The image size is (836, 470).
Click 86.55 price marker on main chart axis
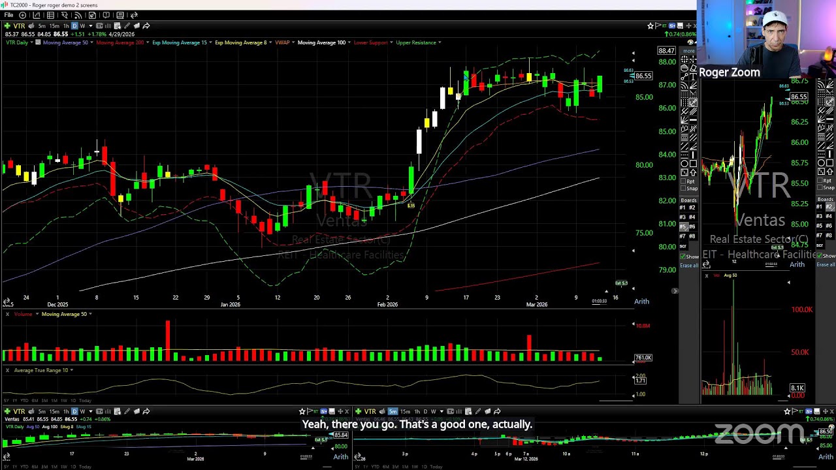[643, 76]
